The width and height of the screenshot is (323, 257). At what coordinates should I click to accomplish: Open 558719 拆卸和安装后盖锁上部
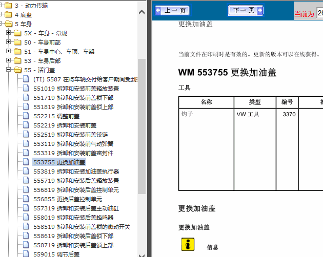73,245
